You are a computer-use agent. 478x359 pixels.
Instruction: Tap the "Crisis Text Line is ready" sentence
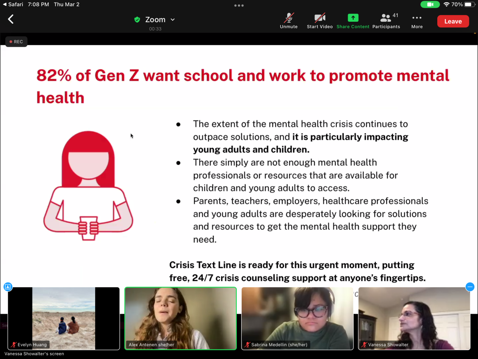297,271
